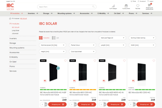The height and width of the screenshot is (108, 162).
Task: Open Accessories in left sidebar
Action: click(14, 52)
